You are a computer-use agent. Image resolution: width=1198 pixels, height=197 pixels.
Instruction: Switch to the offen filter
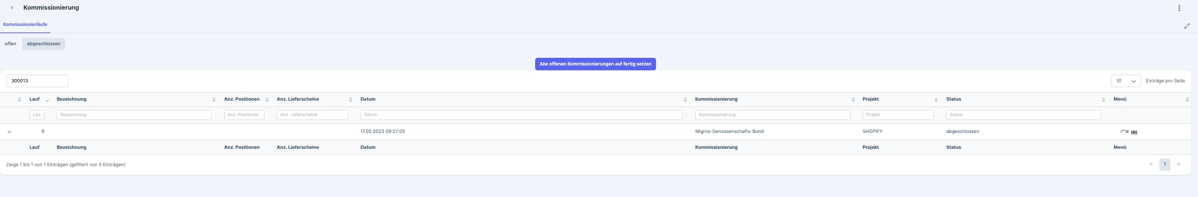[x=10, y=44]
